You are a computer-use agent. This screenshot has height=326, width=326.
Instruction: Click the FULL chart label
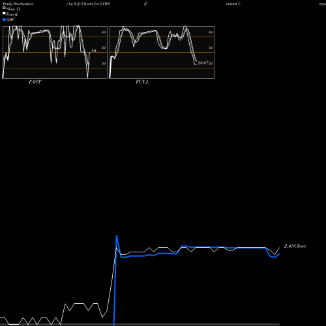click(142, 81)
